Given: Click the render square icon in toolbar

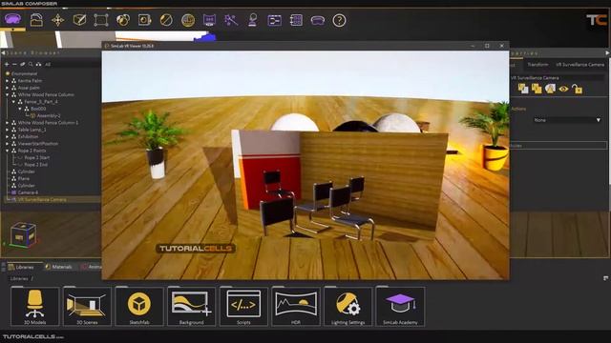Looking at the screenshot, I should click(144, 20).
